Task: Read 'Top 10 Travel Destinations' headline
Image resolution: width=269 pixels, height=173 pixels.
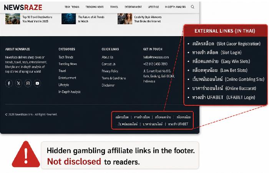Action: point(37,19)
